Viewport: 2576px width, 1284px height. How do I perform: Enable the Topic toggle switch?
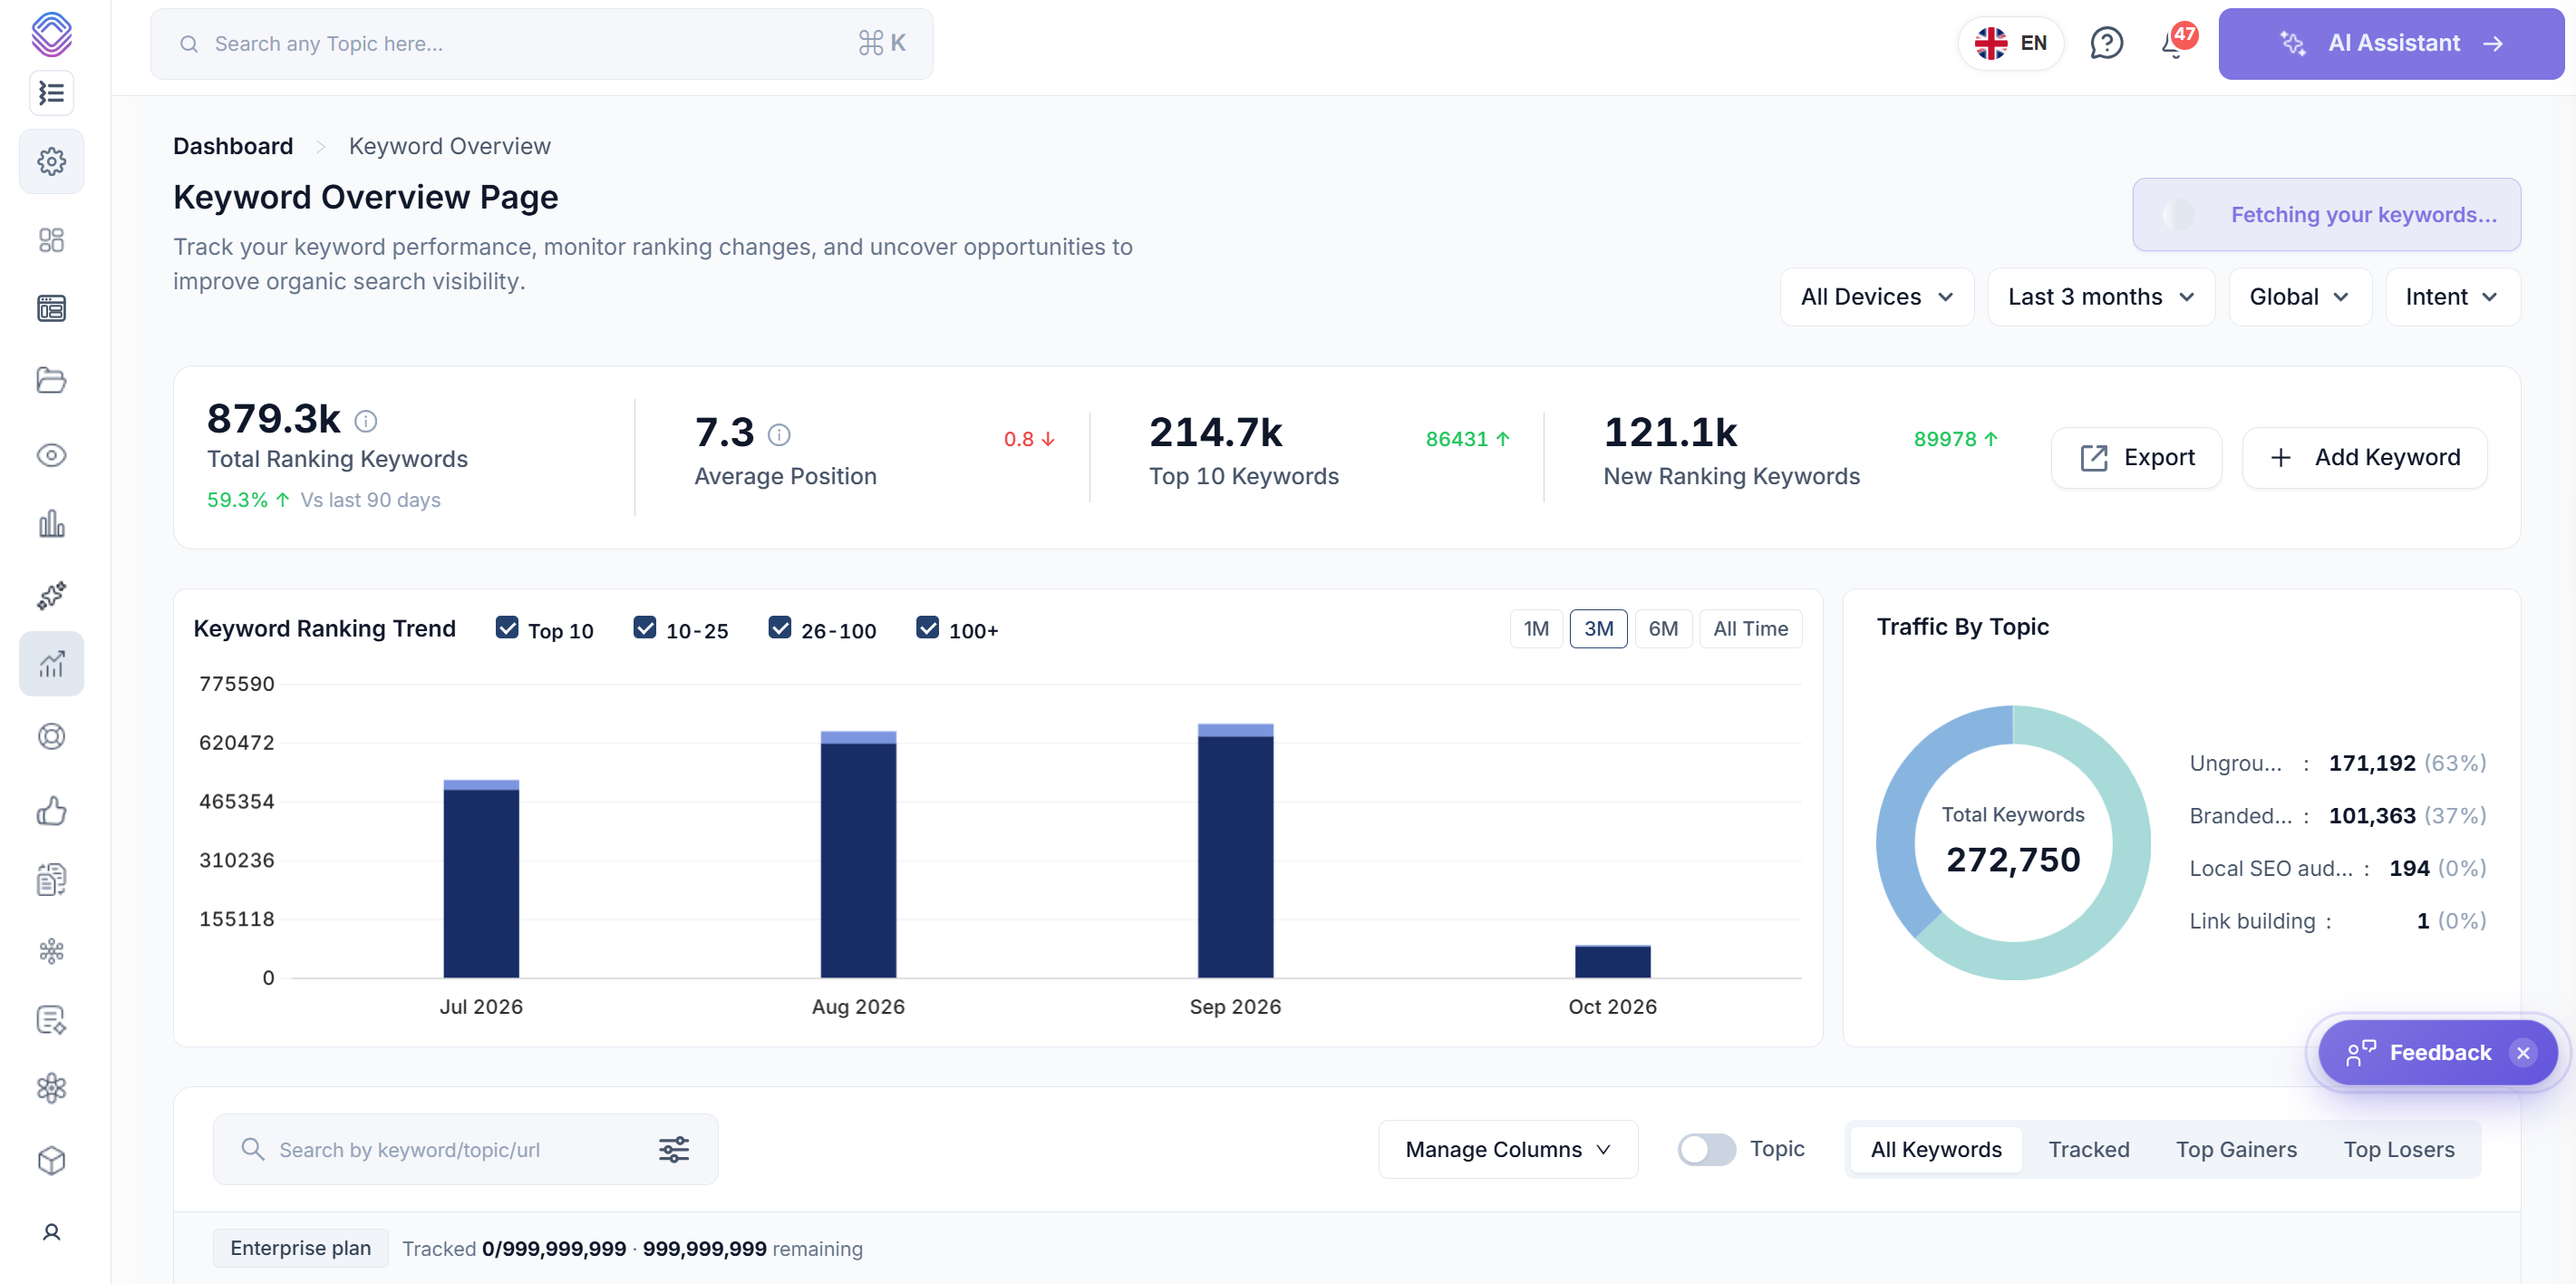coord(1706,1149)
